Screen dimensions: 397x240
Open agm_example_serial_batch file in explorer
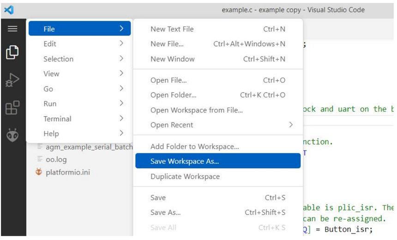89,147
